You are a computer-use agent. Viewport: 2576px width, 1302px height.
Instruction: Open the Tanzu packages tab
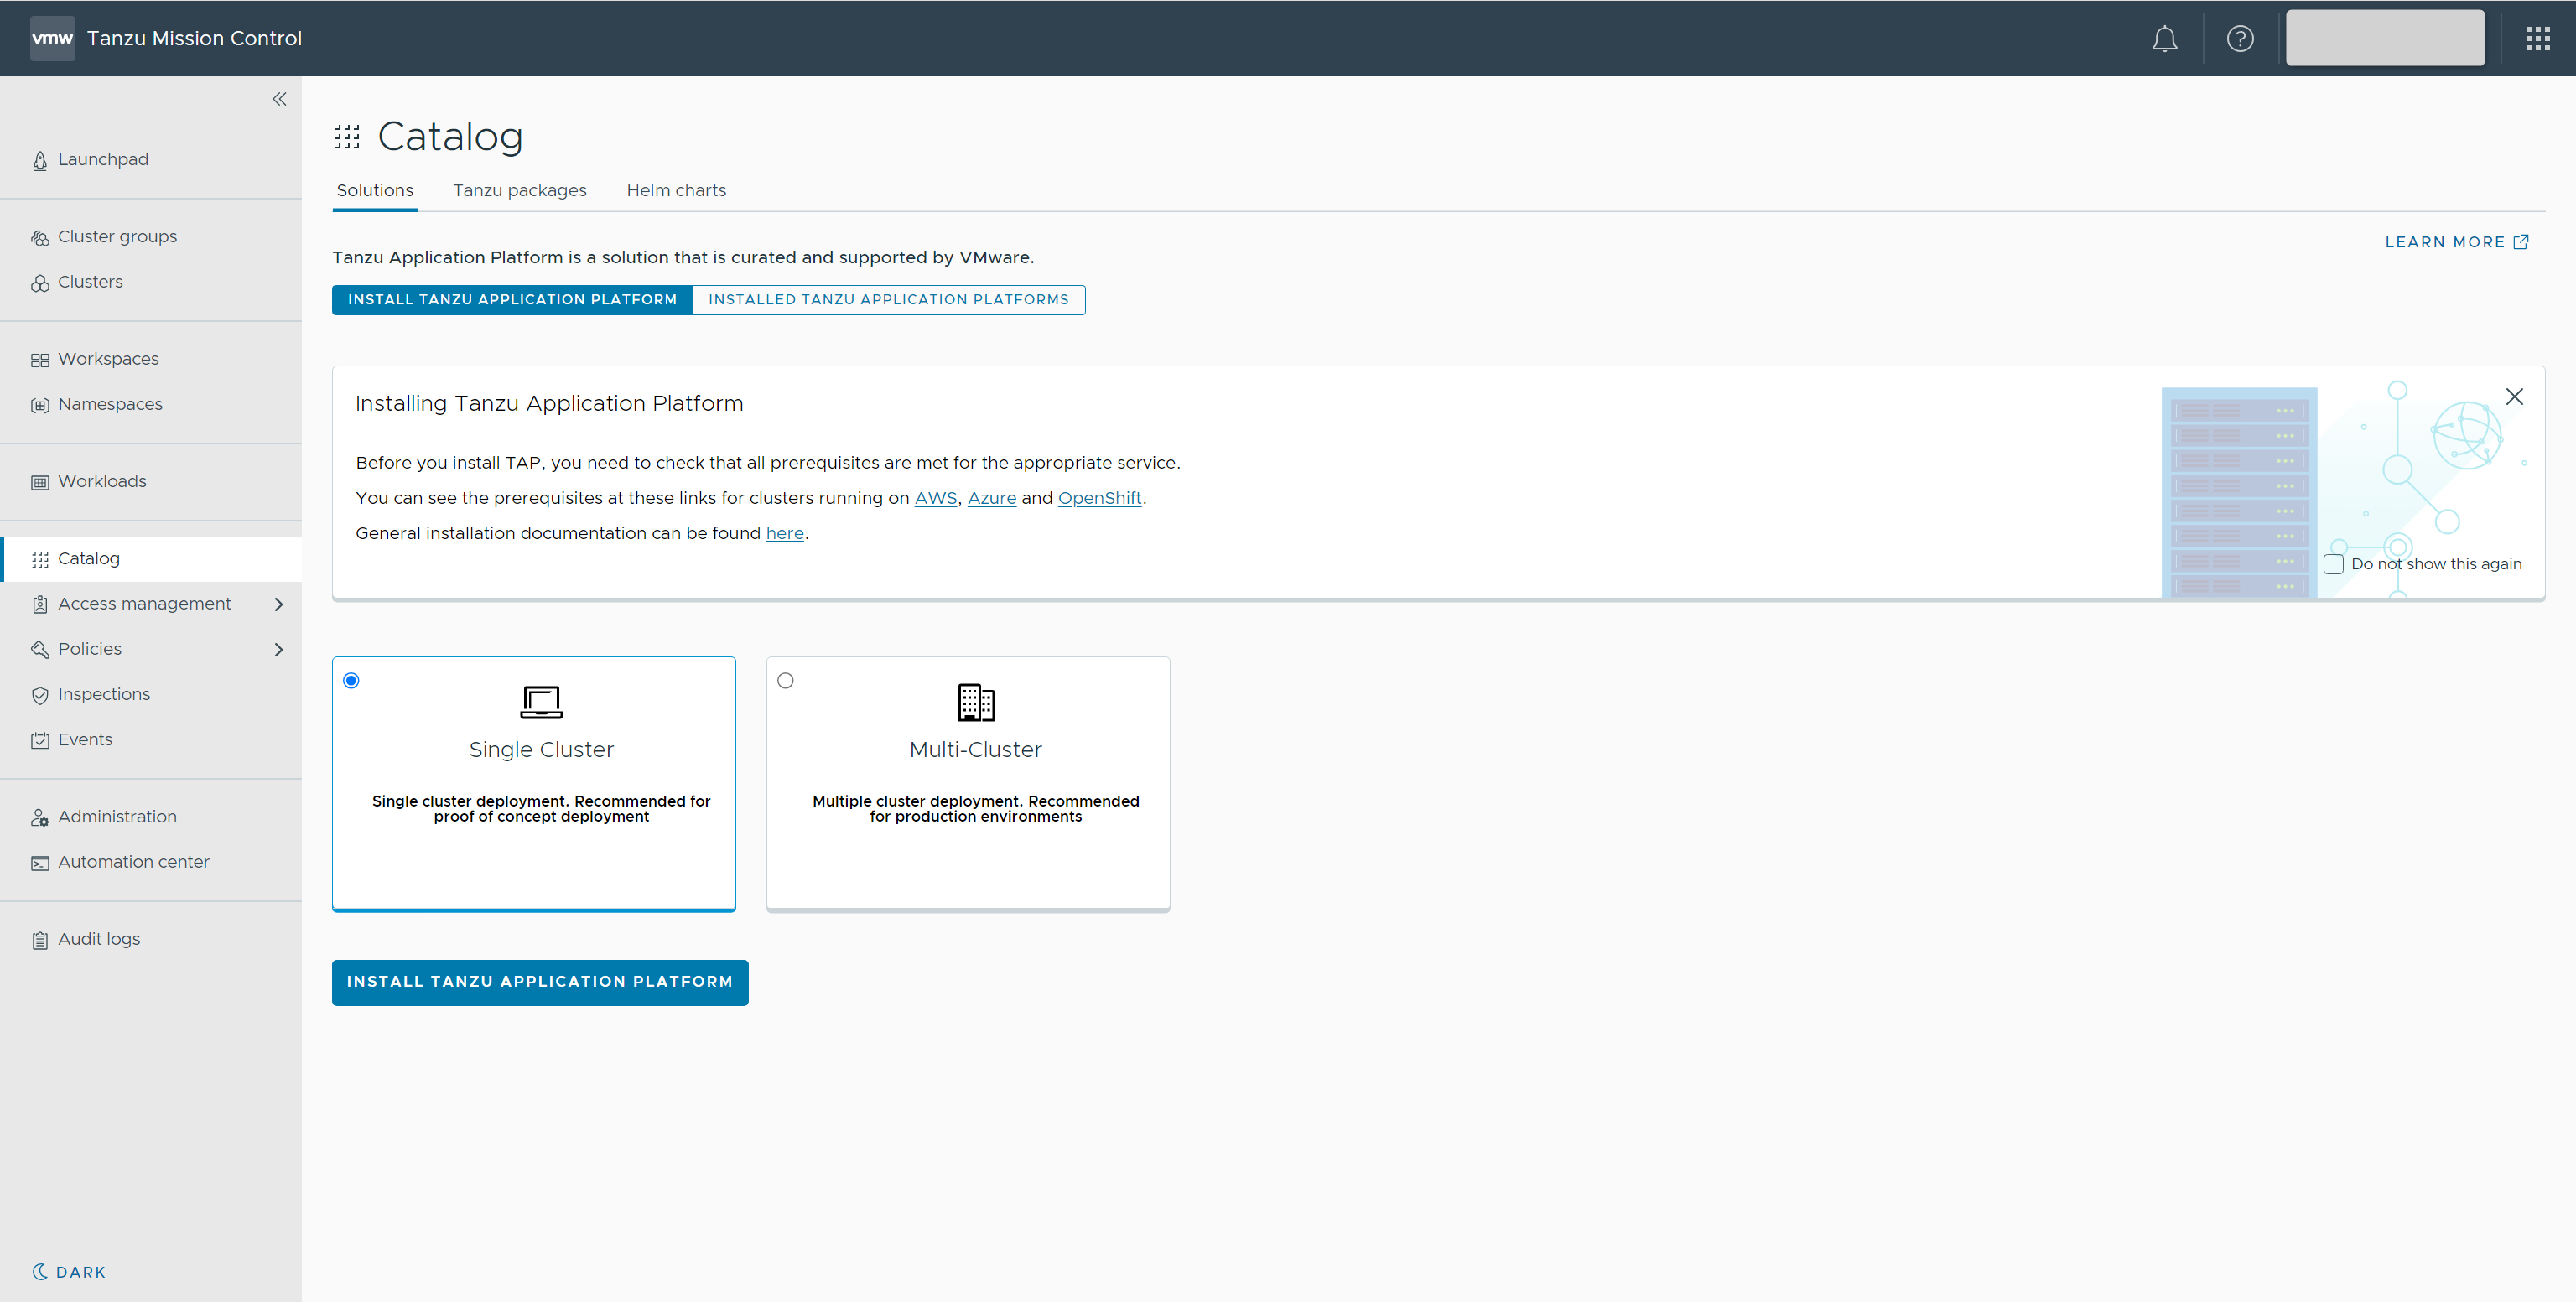(519, 190)
